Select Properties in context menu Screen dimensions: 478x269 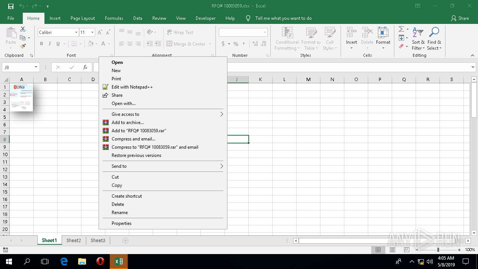pos(163,223)
